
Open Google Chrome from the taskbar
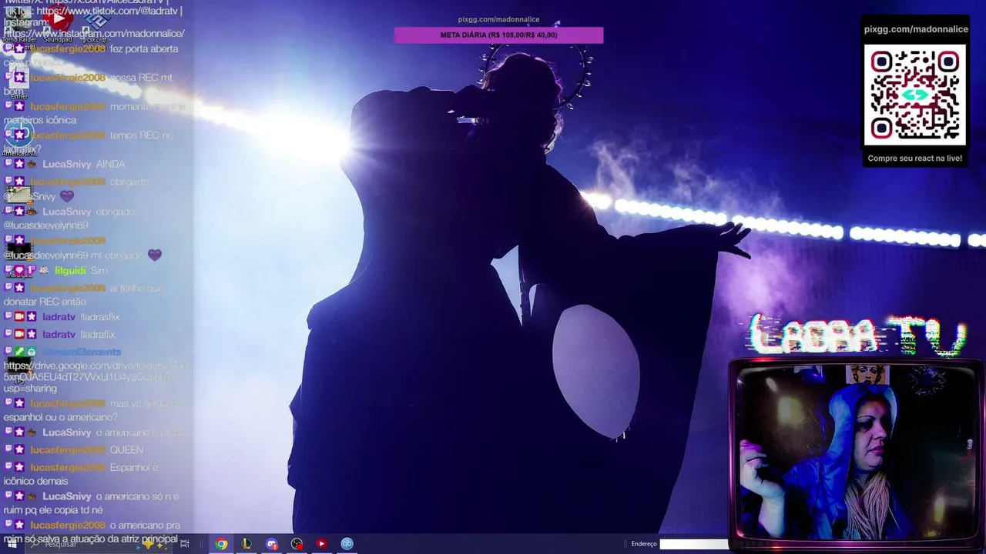pyautogui.click(x=221, y=544)
